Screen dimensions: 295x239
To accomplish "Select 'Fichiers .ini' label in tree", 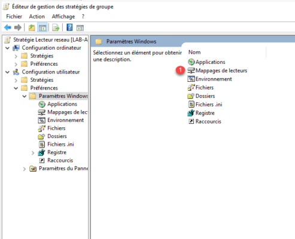I will pyautogui.click(x=60, y=144).
